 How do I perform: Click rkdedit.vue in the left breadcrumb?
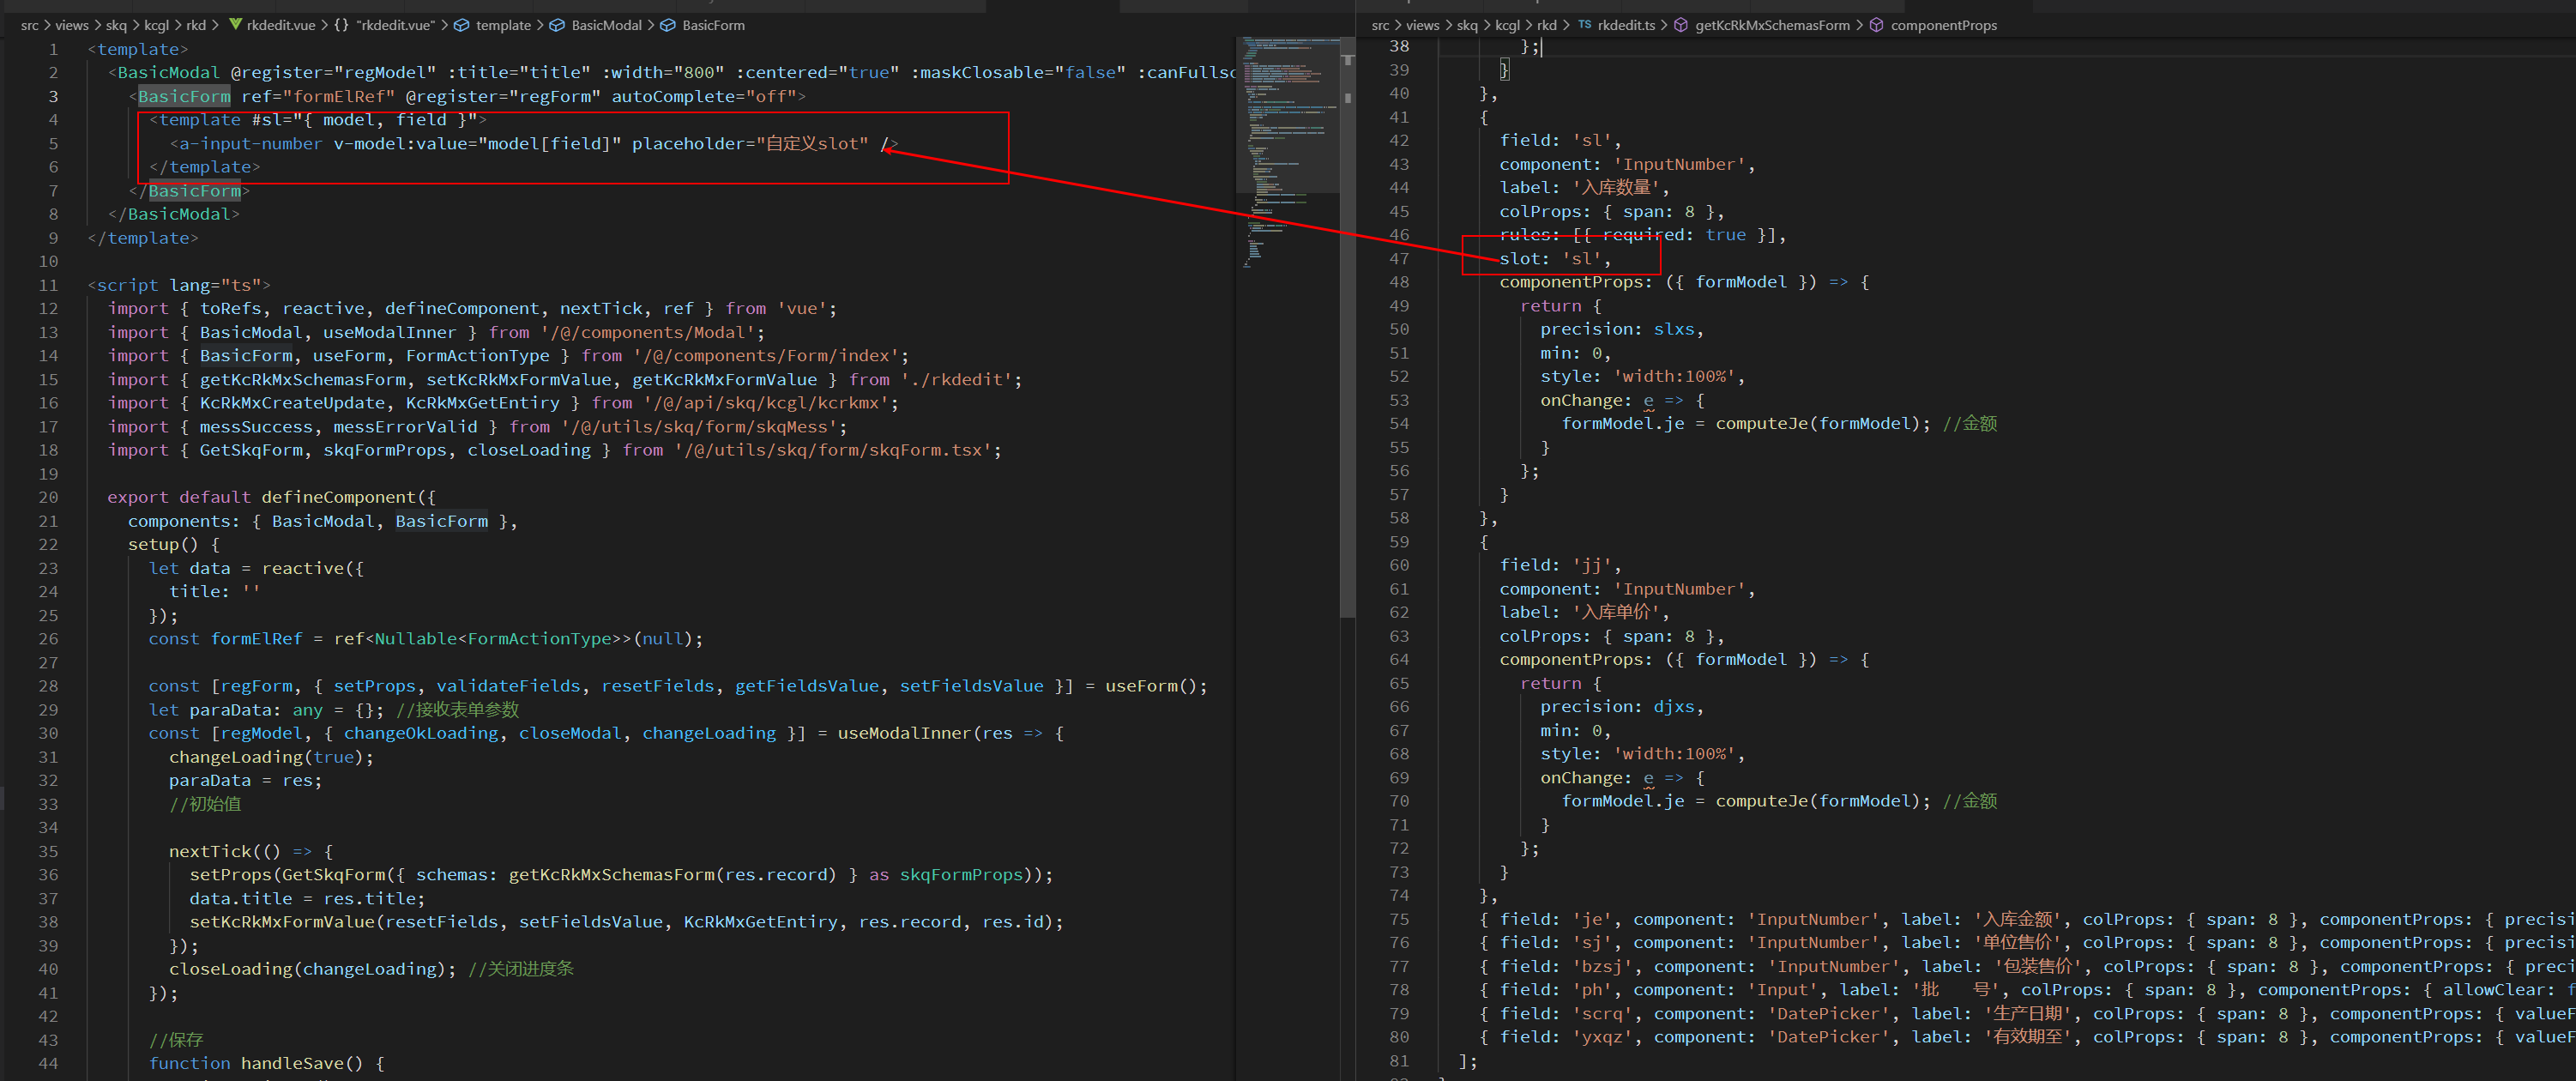point(281,25)
